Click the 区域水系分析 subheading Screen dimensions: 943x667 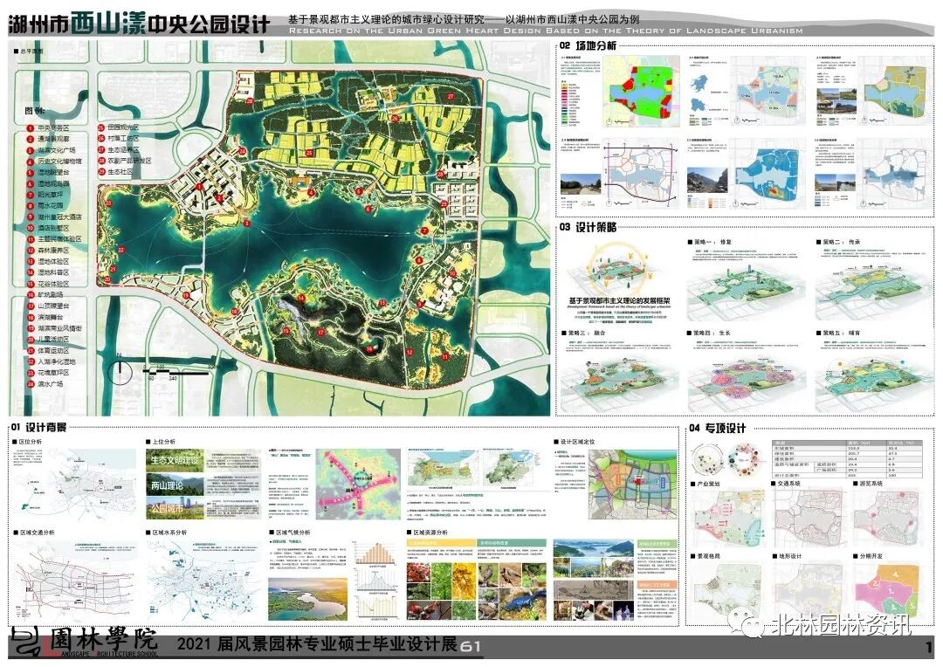167,533
